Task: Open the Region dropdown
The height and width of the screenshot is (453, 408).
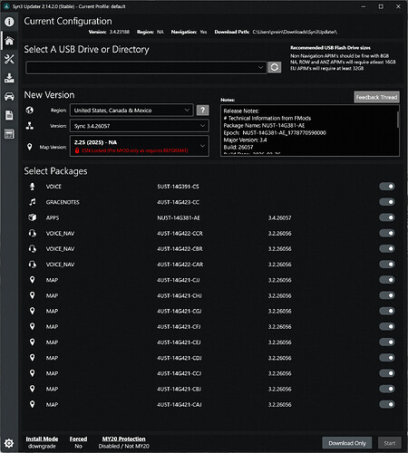Action: click(x=131, y=111)
